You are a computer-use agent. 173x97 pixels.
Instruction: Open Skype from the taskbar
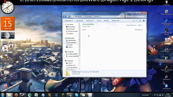tap(76, 95)
